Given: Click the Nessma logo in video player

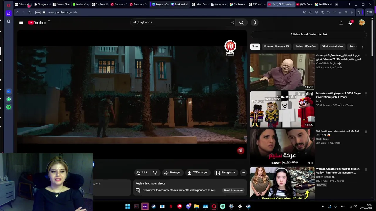Looking at the screenshot, I should point(230,48).
